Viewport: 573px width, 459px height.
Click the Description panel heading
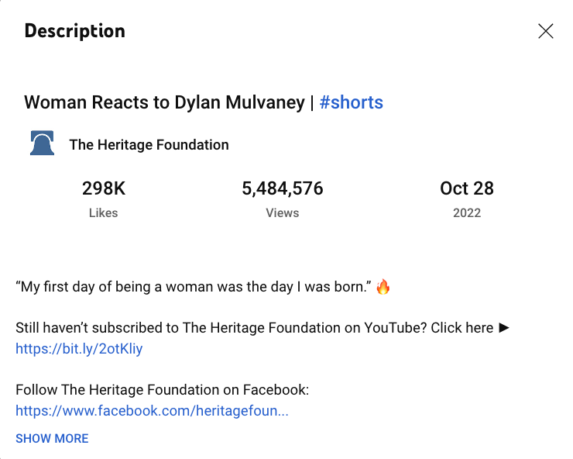pyautogui.click(x=74, y=31)
